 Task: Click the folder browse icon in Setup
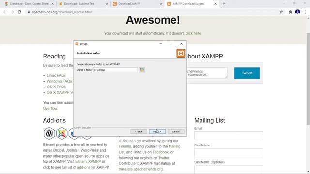142,70
